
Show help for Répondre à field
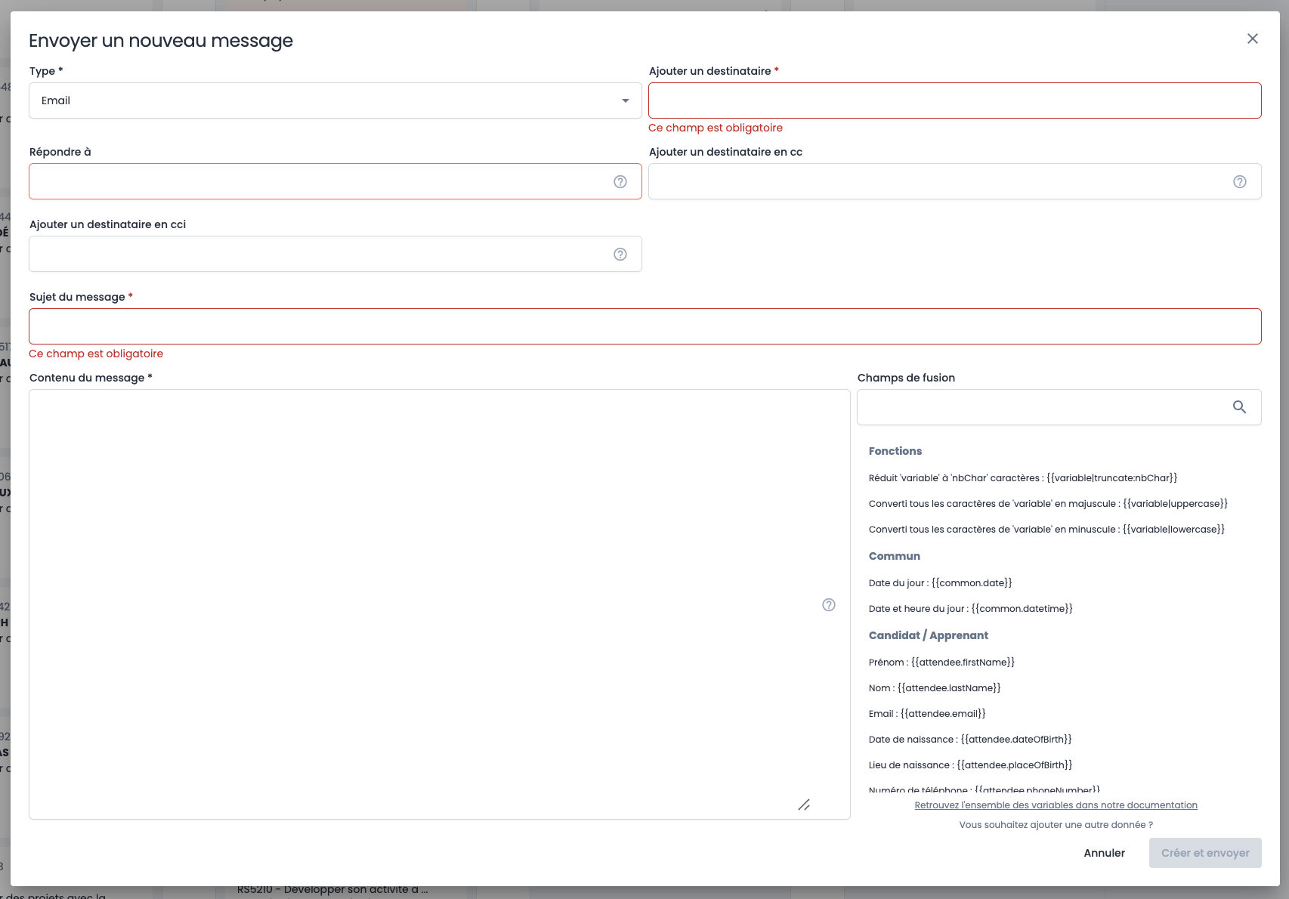click(x=620, y=181)
